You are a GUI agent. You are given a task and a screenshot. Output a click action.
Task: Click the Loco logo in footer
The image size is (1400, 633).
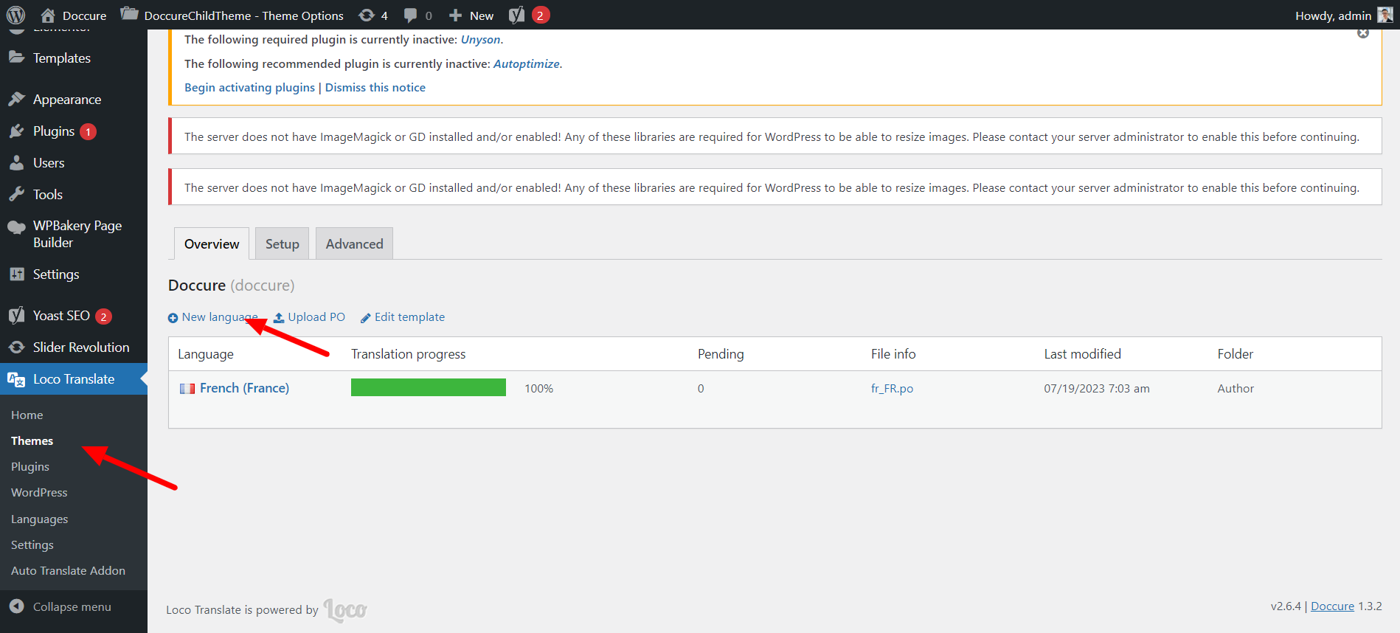tap(345, 610)
